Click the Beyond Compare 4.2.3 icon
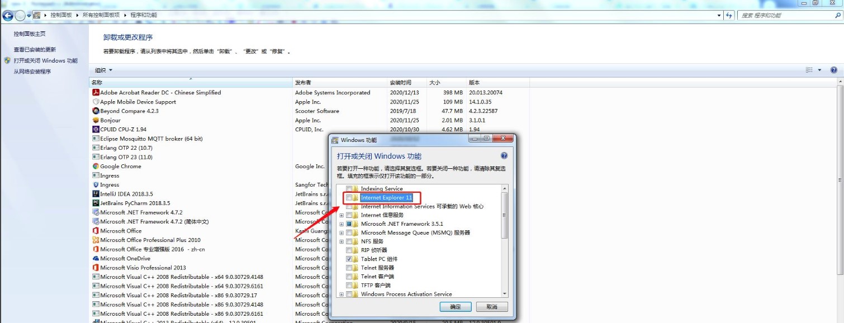 (x=96, y=111)
